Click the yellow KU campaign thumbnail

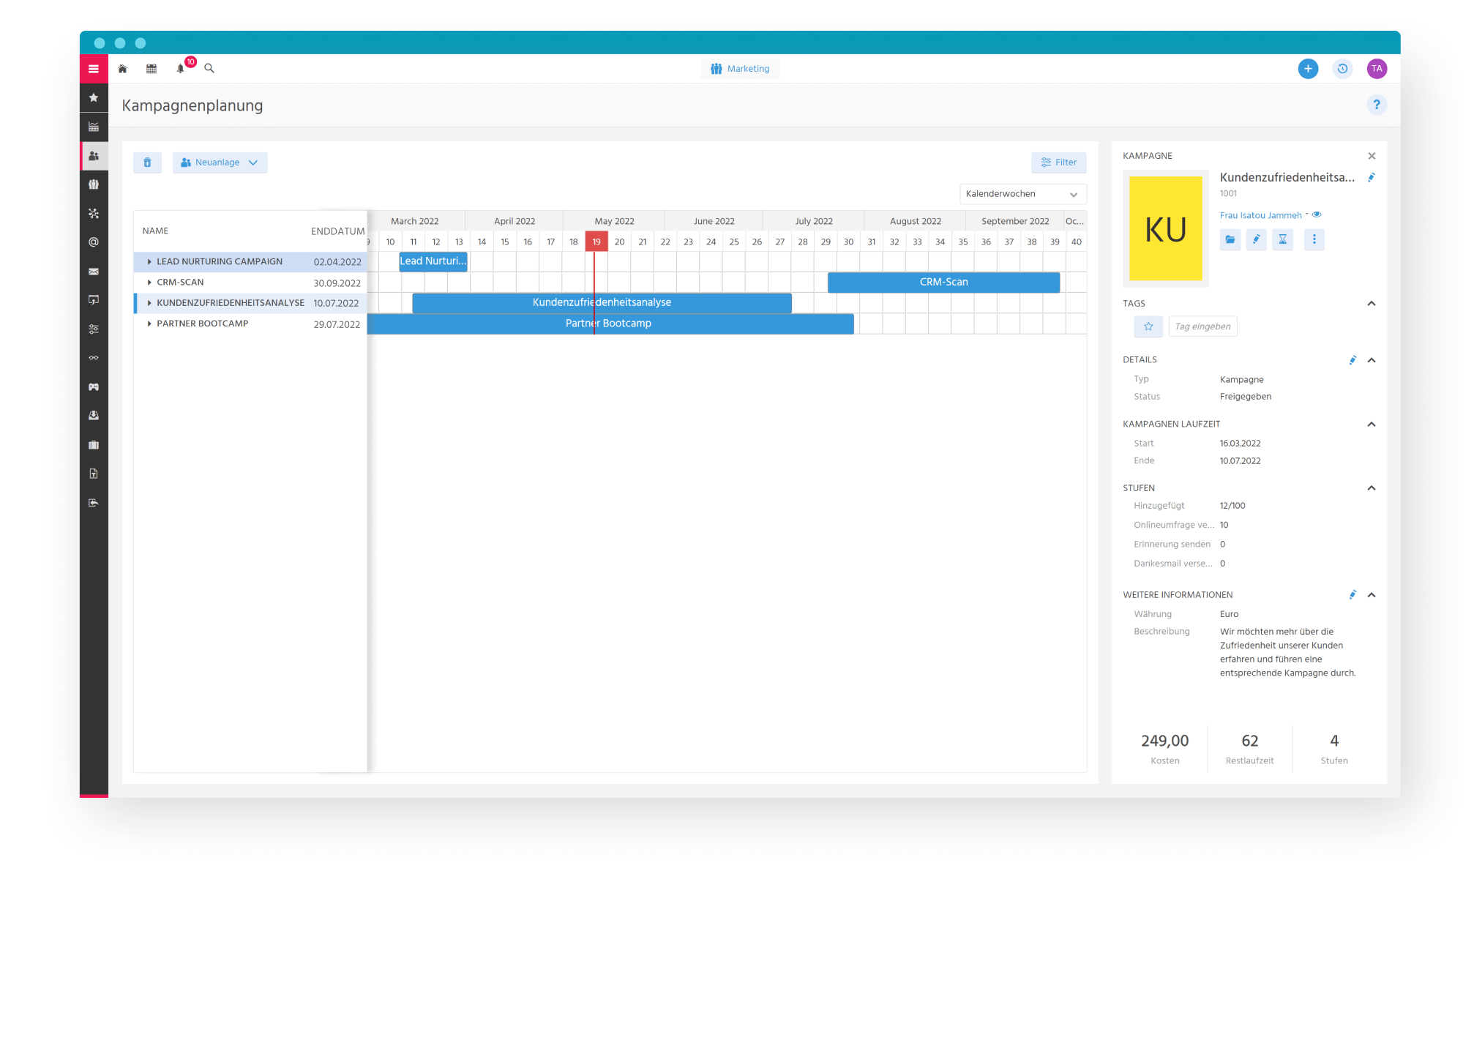pos(1165,229)
